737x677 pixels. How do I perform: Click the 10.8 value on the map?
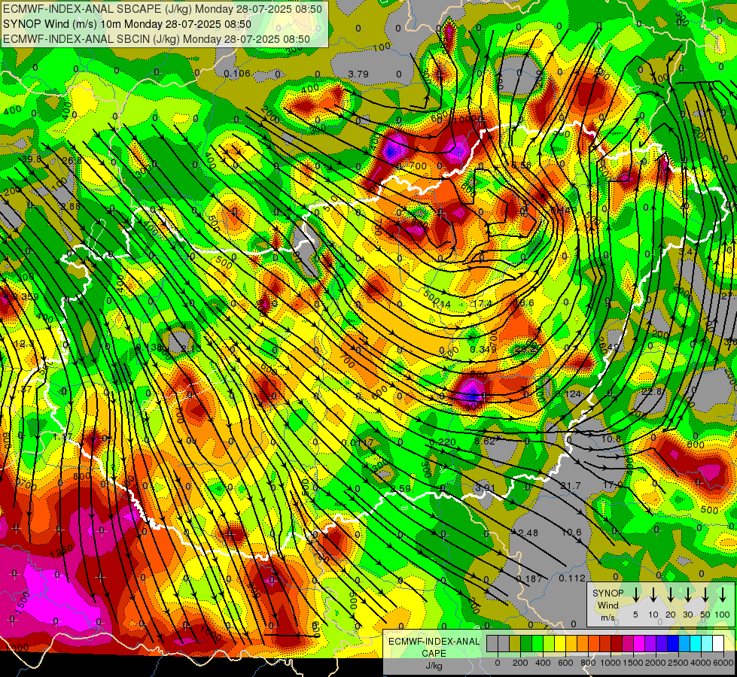pyautogui.click(x=611, y=439)
